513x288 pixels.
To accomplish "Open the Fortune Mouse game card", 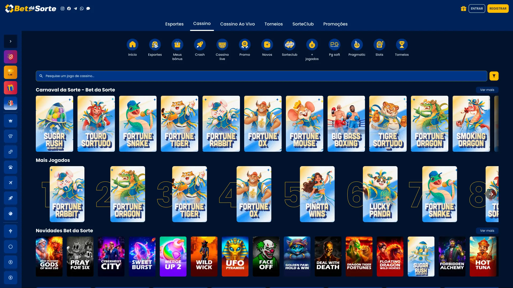I will tap(305, 124).
